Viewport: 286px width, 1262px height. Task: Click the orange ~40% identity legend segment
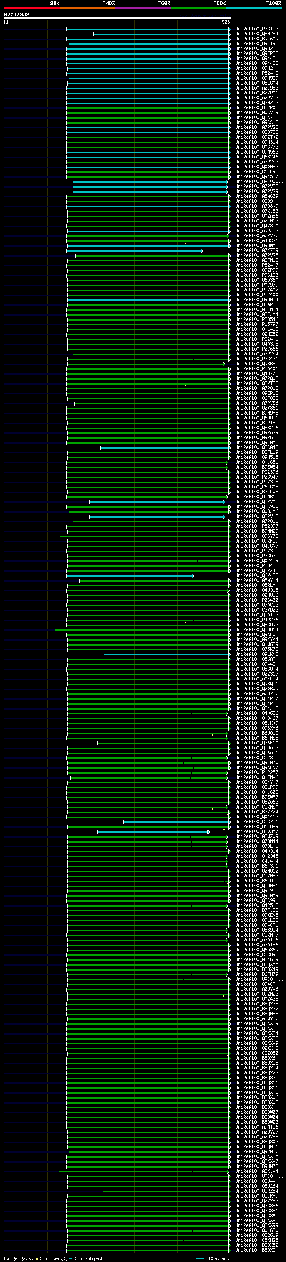click(x=88, y=8)
